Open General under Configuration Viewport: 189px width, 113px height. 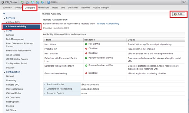tap(10, 76)
